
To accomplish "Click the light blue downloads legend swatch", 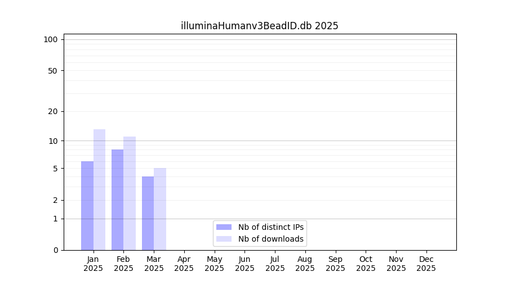I will (x=224, y=239).
